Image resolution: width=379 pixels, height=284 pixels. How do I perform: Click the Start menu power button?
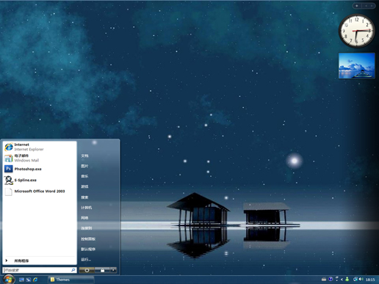[x=87, y=270]
